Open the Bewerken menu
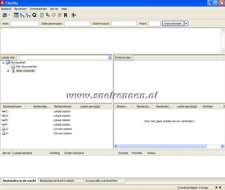225x190 pixels. pos(20,9)
